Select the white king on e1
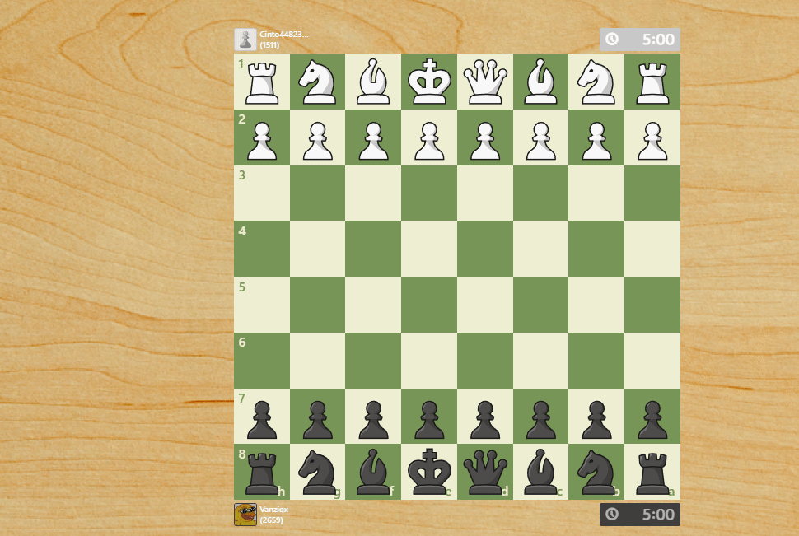The image size is (799, 536). point(429,82)
